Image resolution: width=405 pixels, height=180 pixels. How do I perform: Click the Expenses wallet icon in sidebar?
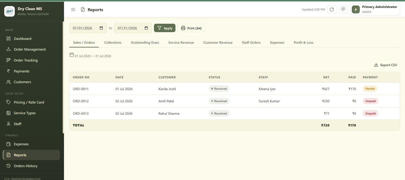click(8, 144)
